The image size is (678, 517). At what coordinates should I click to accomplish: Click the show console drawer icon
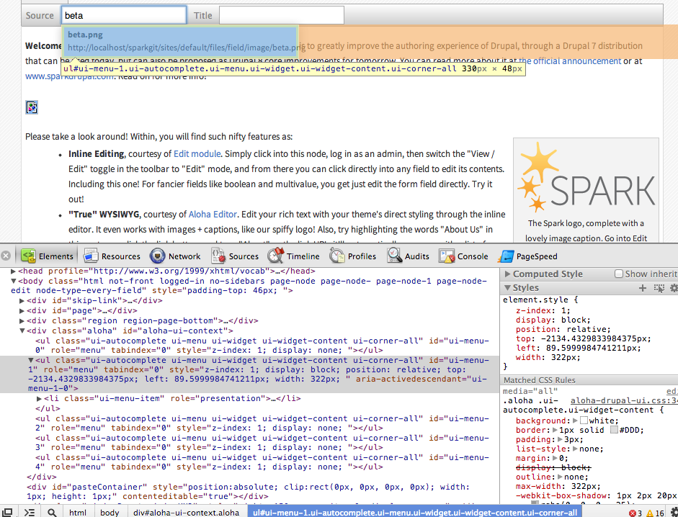click(30, 513)
